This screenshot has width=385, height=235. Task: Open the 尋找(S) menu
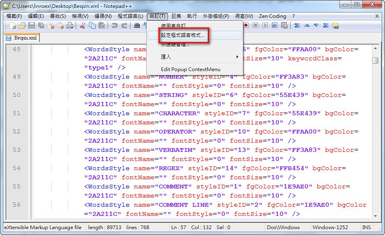(58, 16)
